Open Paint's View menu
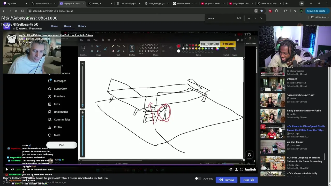The height and width of the screenshot is (186, 331). [95, 40]
